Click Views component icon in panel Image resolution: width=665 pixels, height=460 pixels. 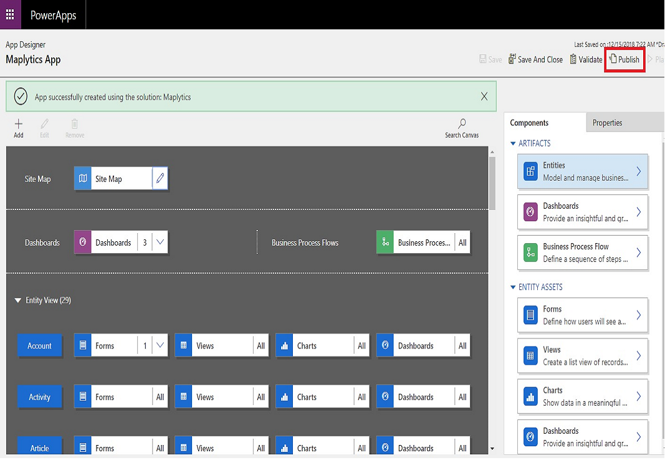point(530,356)
